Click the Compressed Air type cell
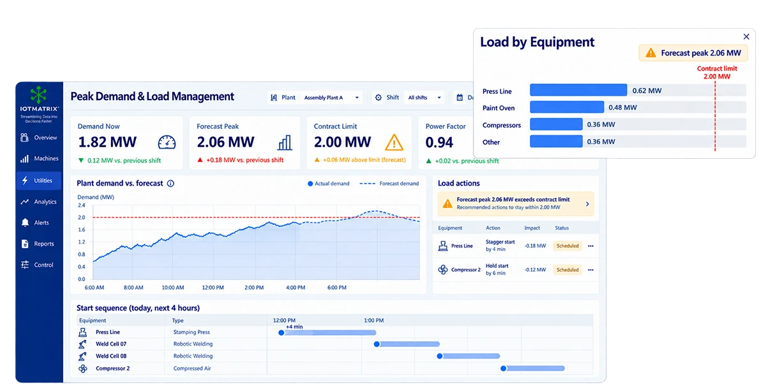Viewport: 766px width, 389px height. [x=191, y=369]
